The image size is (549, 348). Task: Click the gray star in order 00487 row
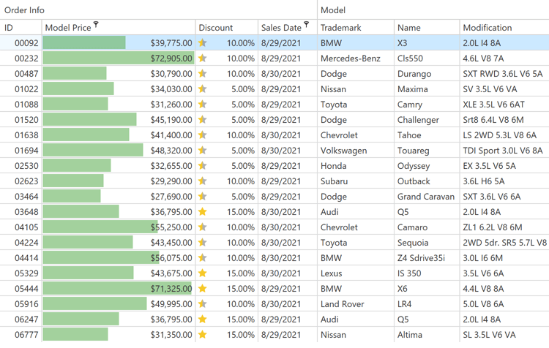pyautogui.click(x=203, y=74)
